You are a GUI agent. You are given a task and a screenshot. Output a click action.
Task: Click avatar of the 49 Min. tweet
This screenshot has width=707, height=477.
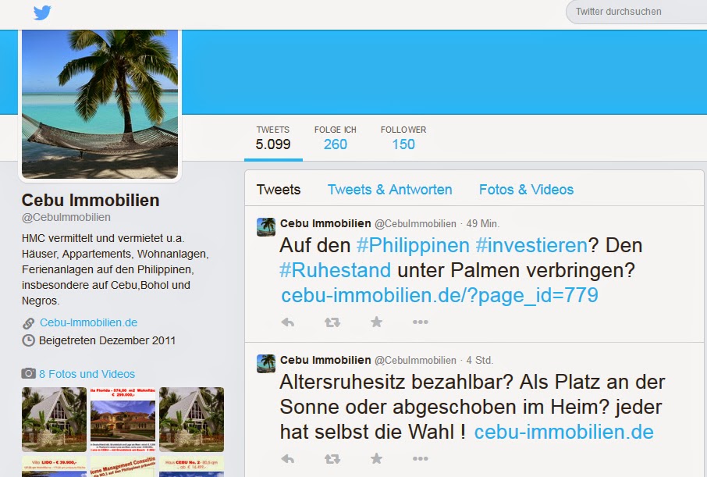(266, 227)
